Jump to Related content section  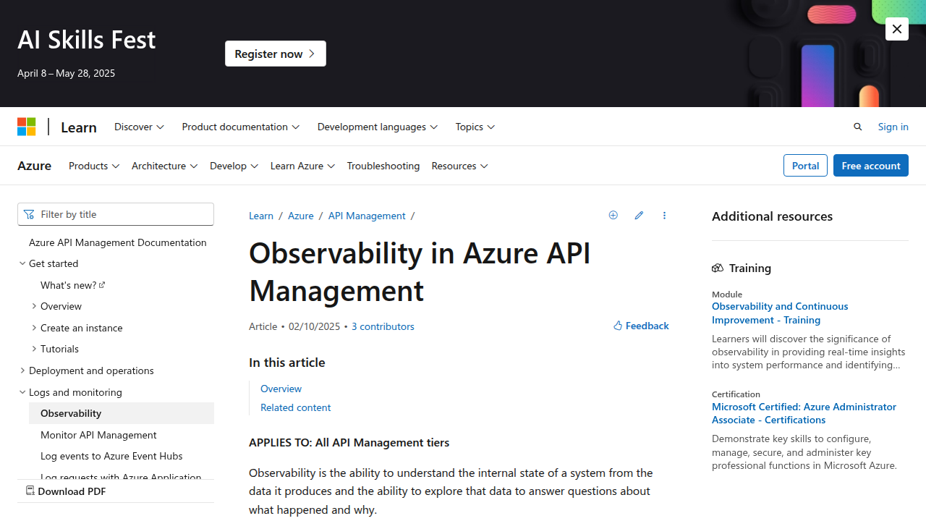(295, 407)
